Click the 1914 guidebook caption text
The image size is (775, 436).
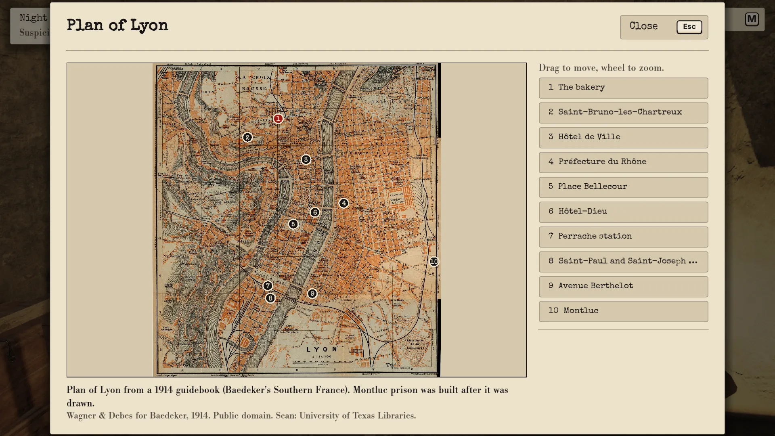click(287, 396)
